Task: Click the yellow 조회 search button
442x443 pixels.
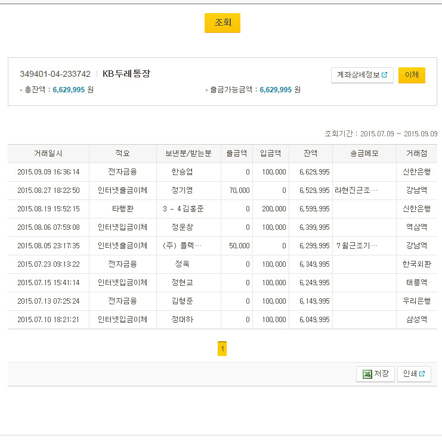Action: (222, 23)
